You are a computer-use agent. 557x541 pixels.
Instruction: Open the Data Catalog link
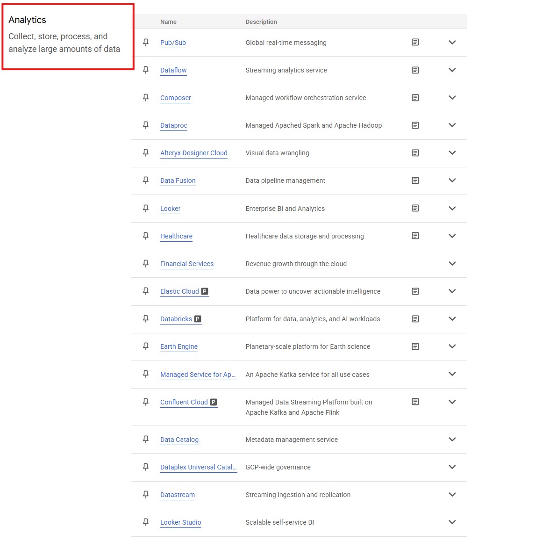pyautogui.click(x=179, y=440)
